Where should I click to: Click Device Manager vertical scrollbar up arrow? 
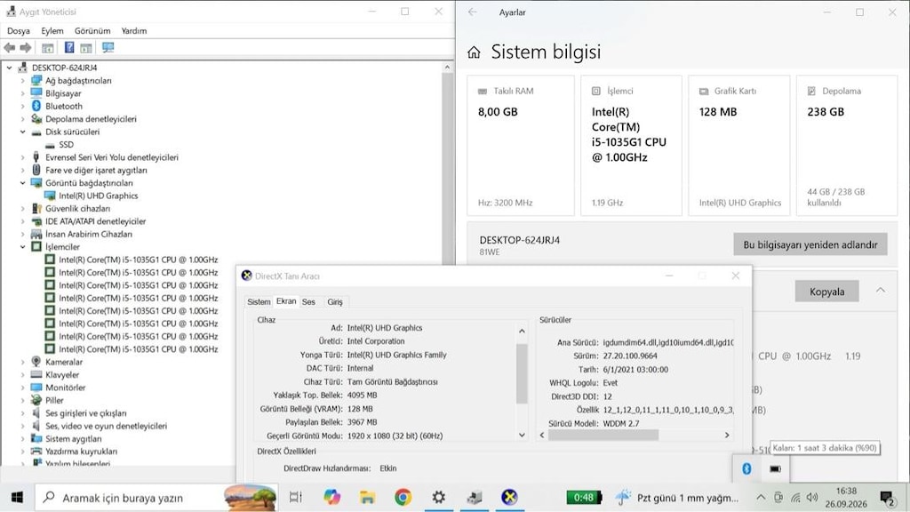tap(447, 68)
